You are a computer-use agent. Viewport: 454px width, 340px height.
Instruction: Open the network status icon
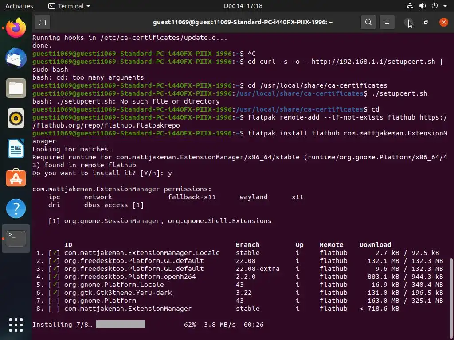point(410,6)
